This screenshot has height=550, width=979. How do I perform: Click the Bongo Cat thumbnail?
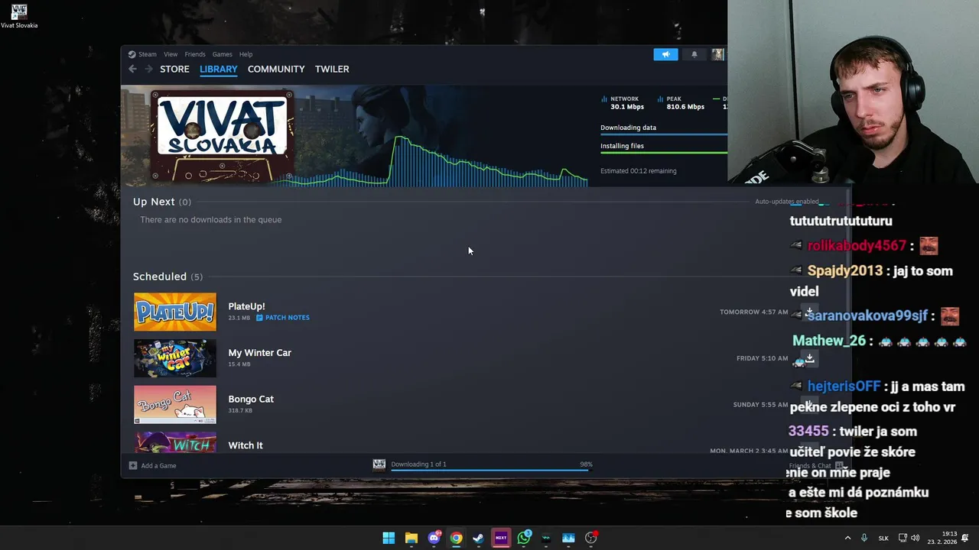175,404
